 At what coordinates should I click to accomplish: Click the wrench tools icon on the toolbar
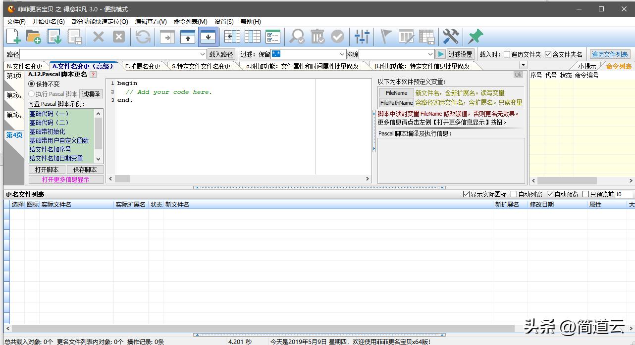[450, 36]
